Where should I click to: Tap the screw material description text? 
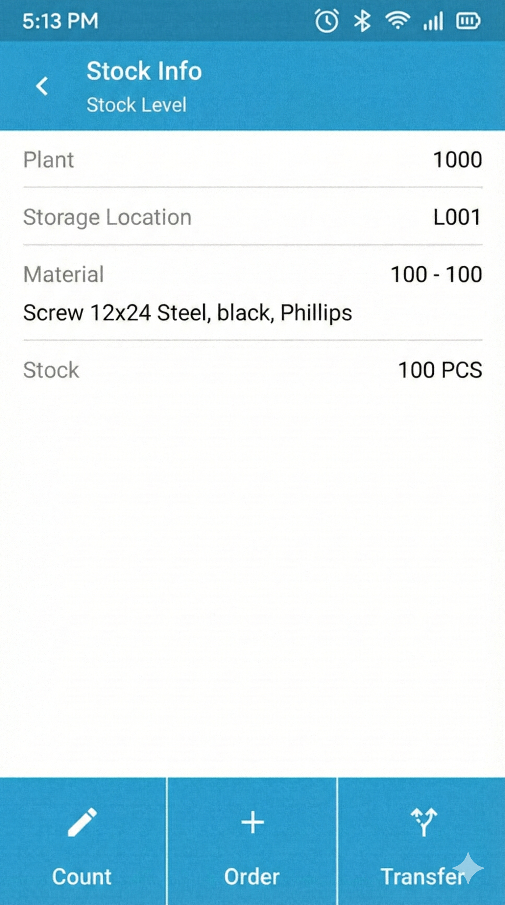(x=187, y=313)
